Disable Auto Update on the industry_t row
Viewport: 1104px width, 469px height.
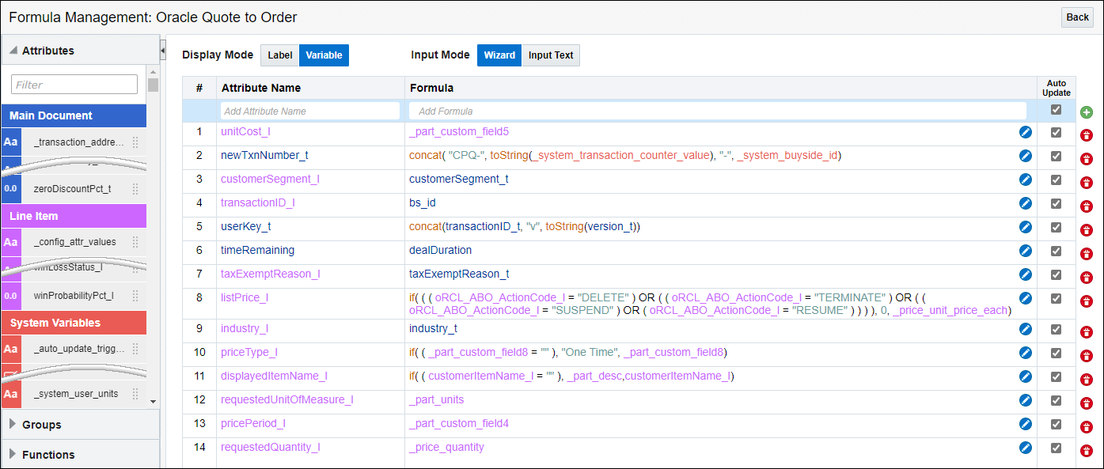[x=1056, y=327]
